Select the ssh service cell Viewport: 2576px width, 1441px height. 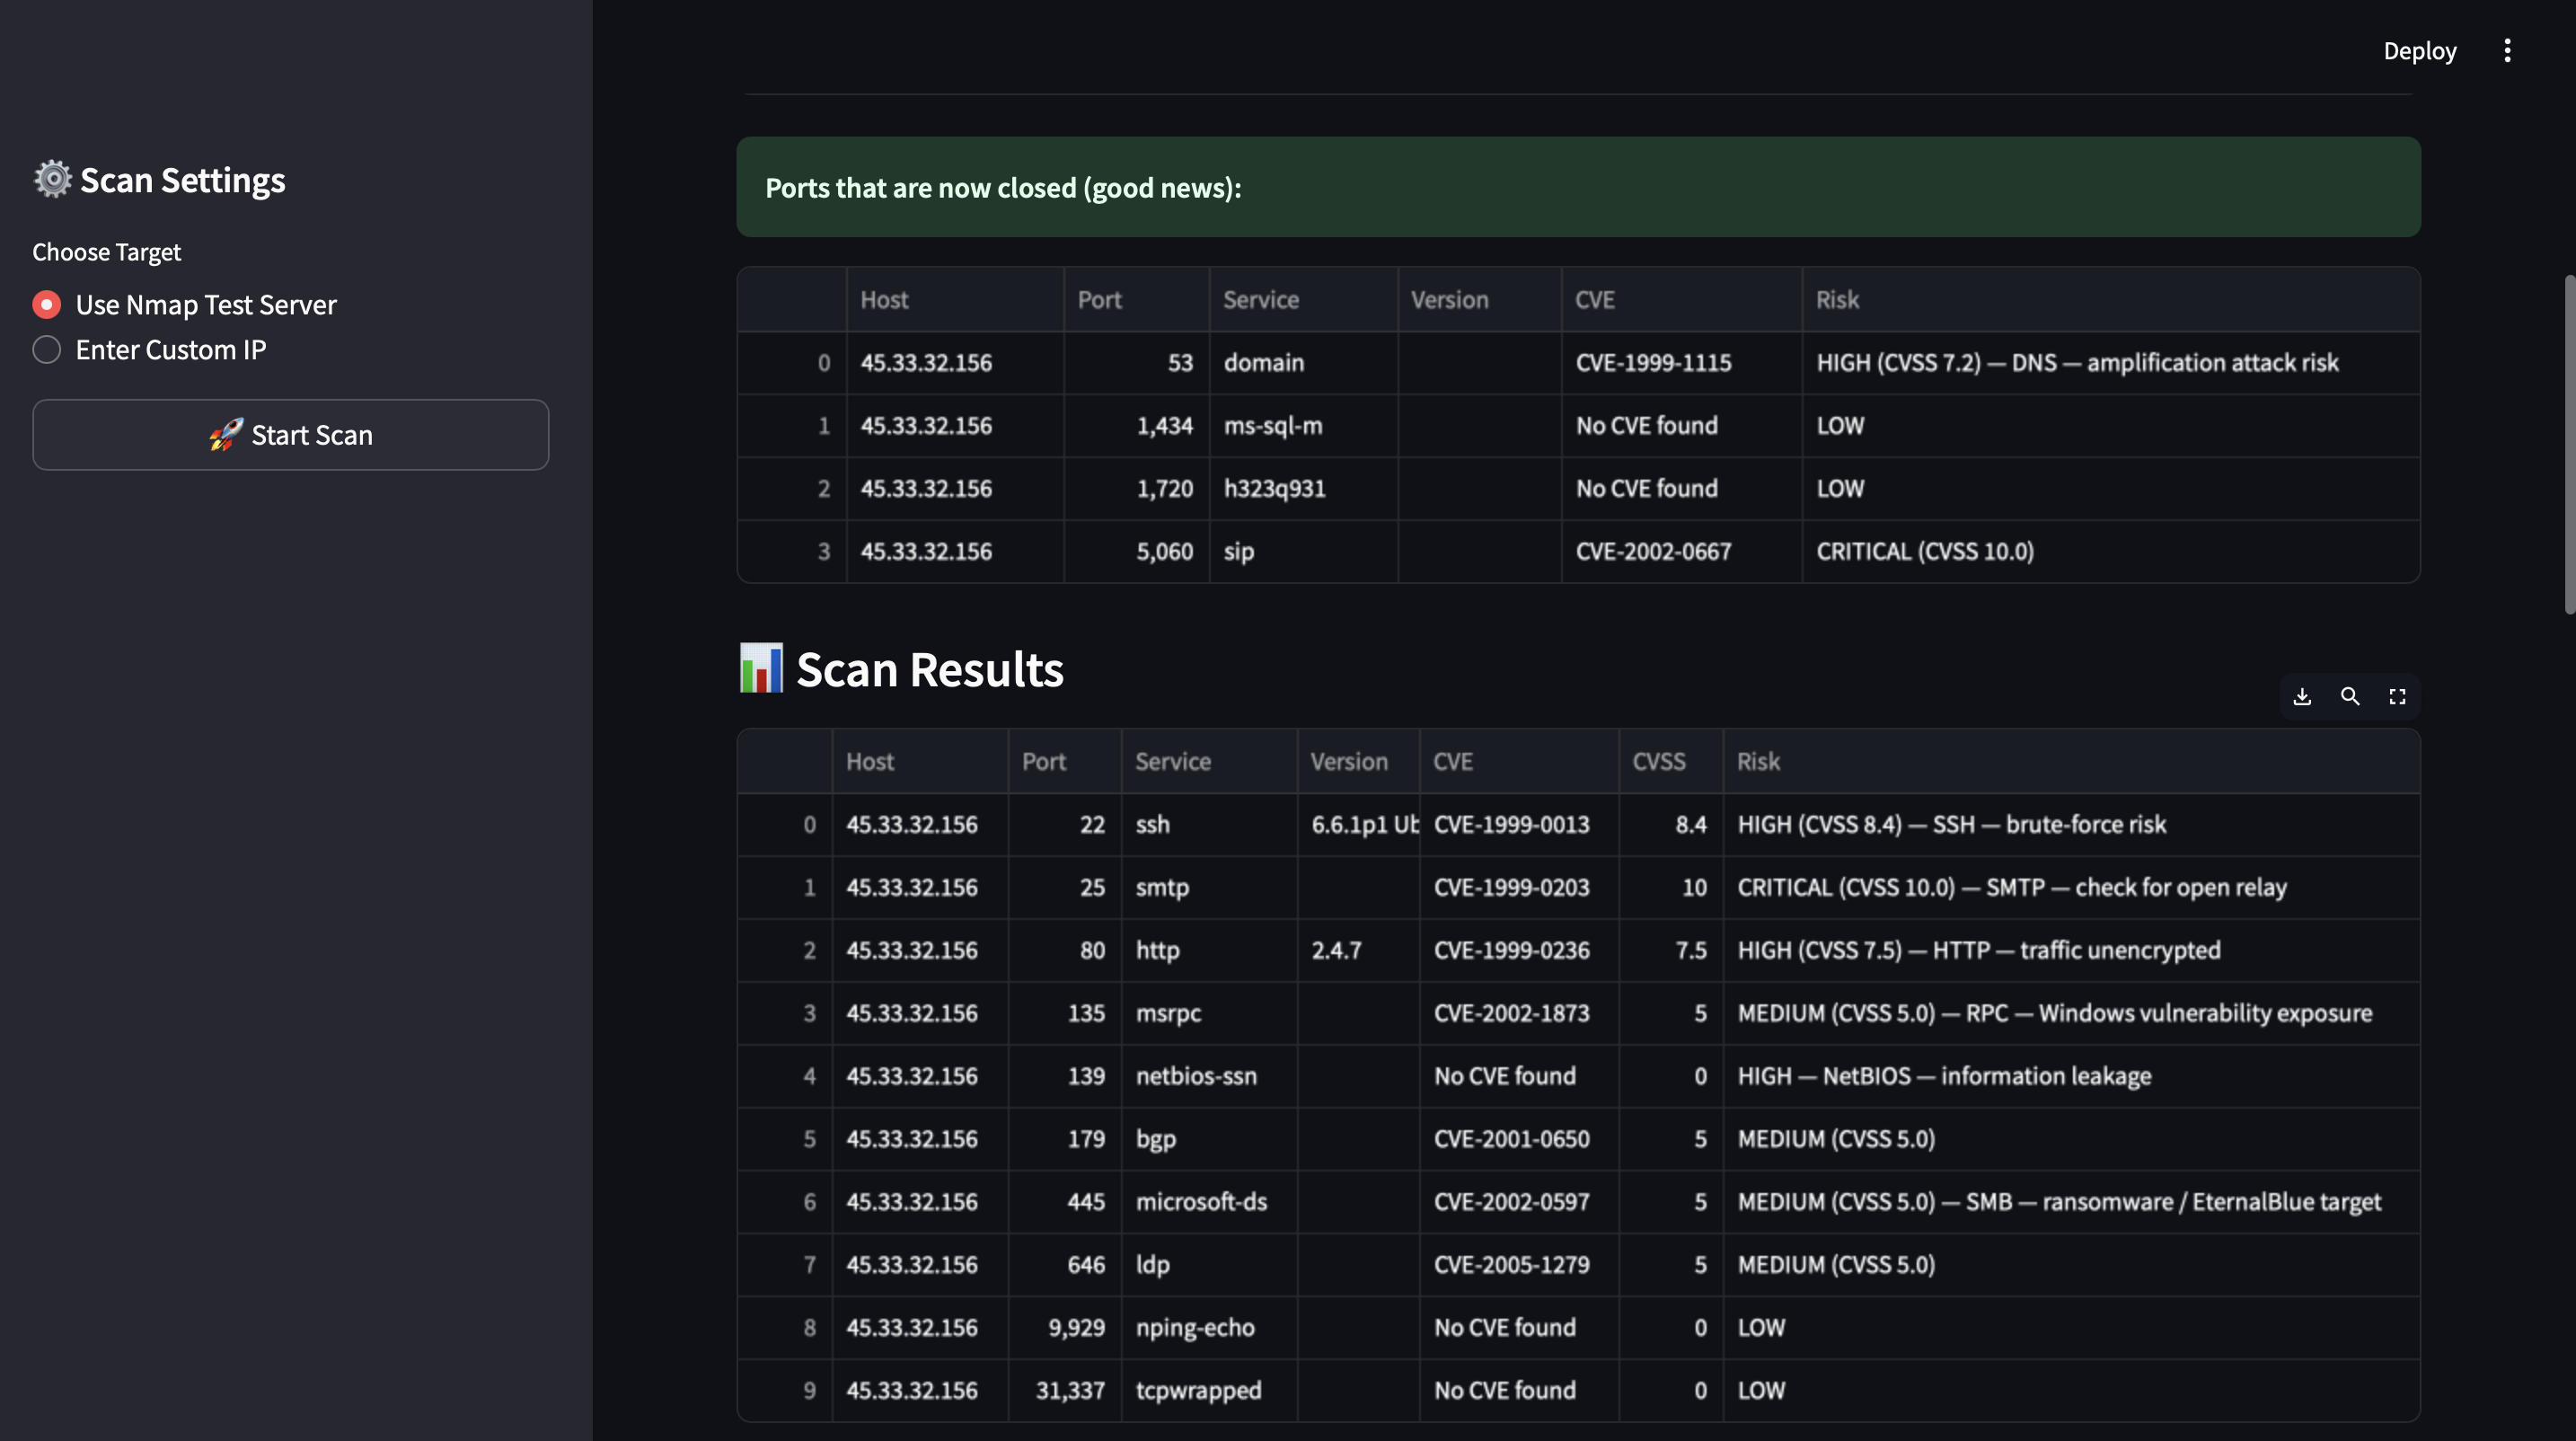[1209, 825]
